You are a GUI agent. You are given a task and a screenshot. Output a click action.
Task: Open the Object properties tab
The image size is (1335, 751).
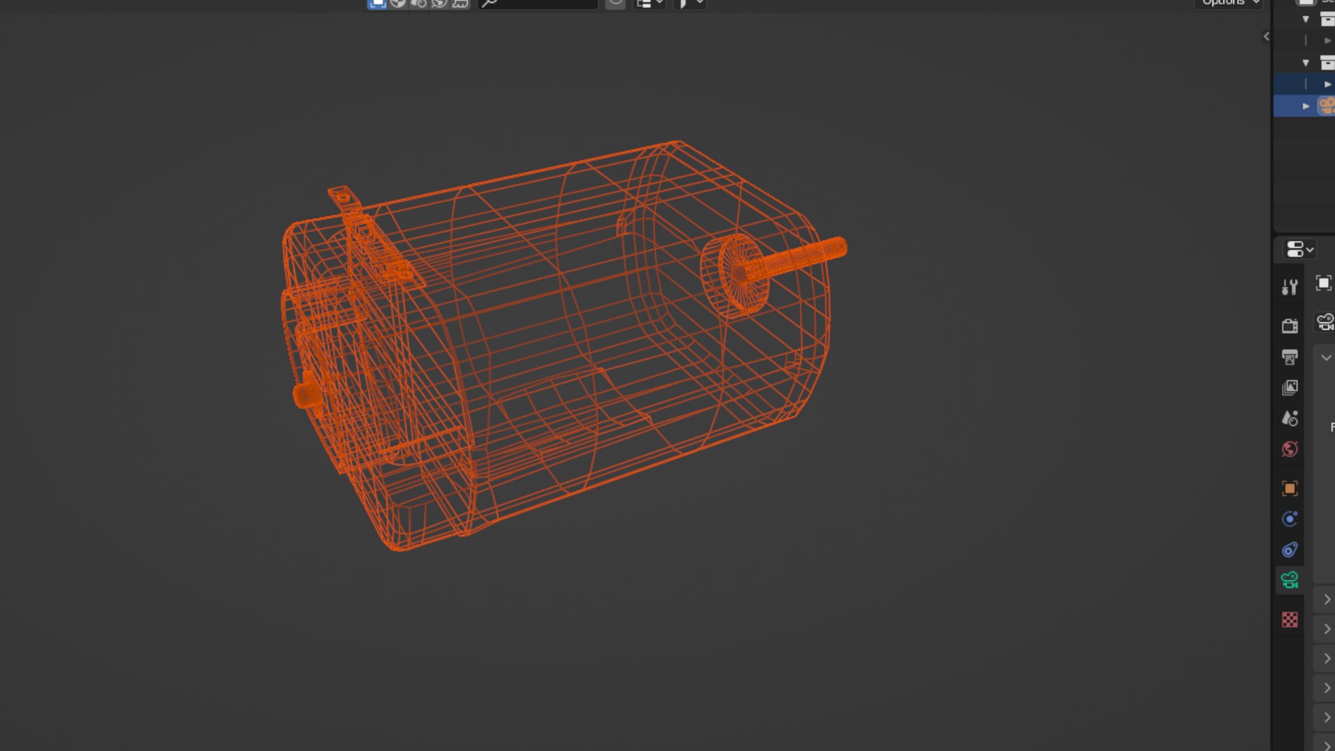(x=1290, y=488)
